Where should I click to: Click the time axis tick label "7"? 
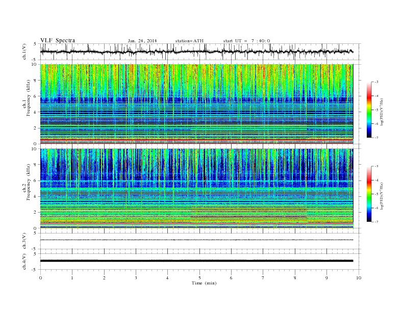[263, 278]
